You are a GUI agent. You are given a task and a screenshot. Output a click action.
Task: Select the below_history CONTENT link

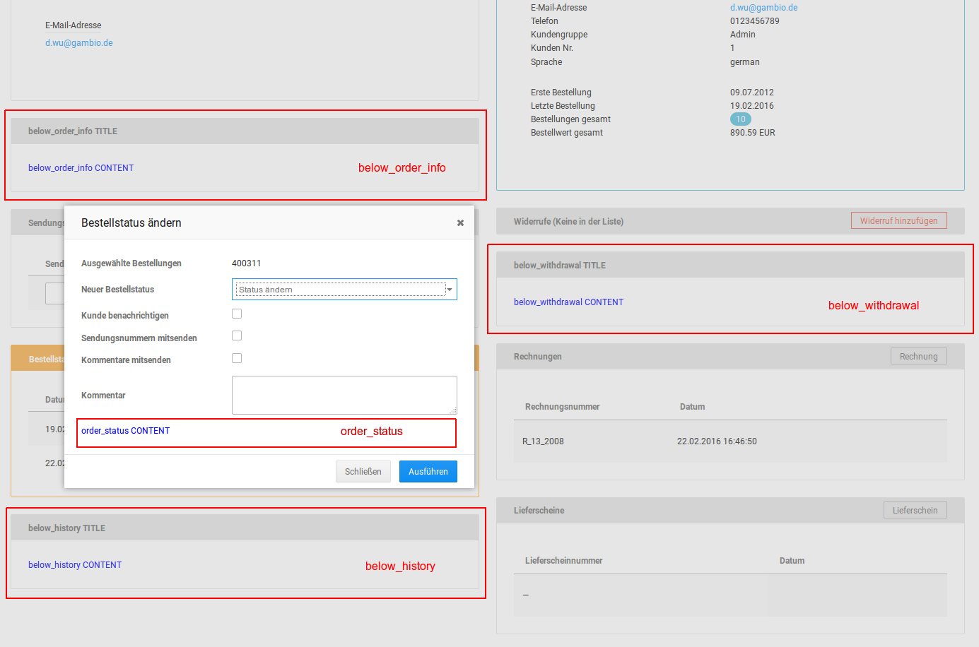pos(75,565)
